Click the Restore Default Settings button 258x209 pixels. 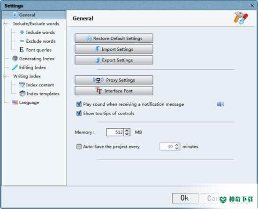tap(114, 38)
